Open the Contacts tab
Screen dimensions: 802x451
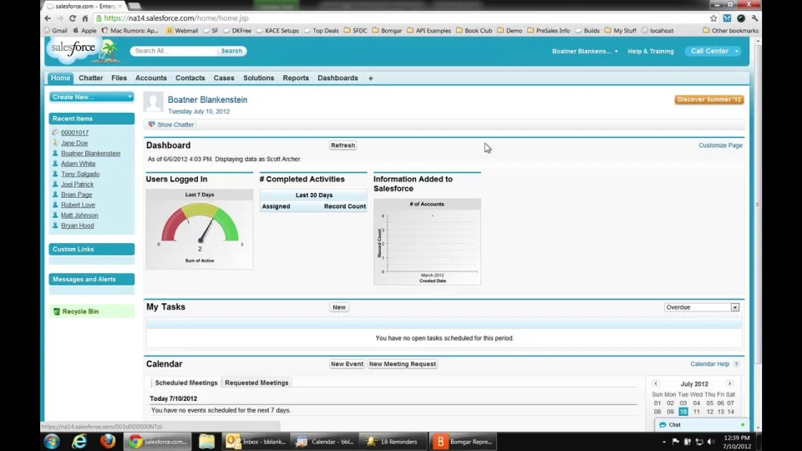(190, 79)
